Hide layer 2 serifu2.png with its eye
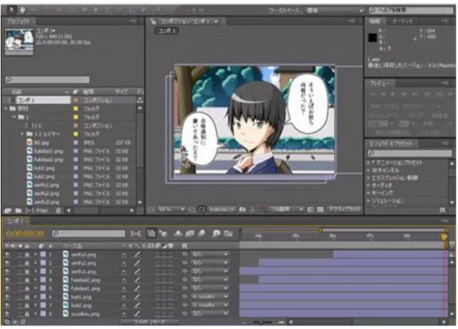This screenshot has width=458, height=329. (7, 263)
